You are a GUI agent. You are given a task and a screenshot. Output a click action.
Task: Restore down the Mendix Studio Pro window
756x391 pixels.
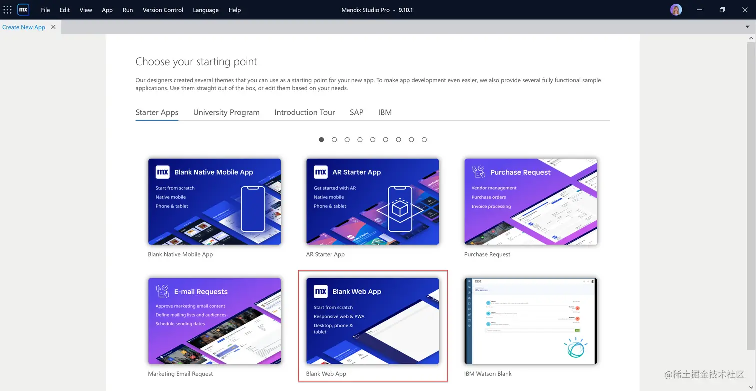[722, 10]
